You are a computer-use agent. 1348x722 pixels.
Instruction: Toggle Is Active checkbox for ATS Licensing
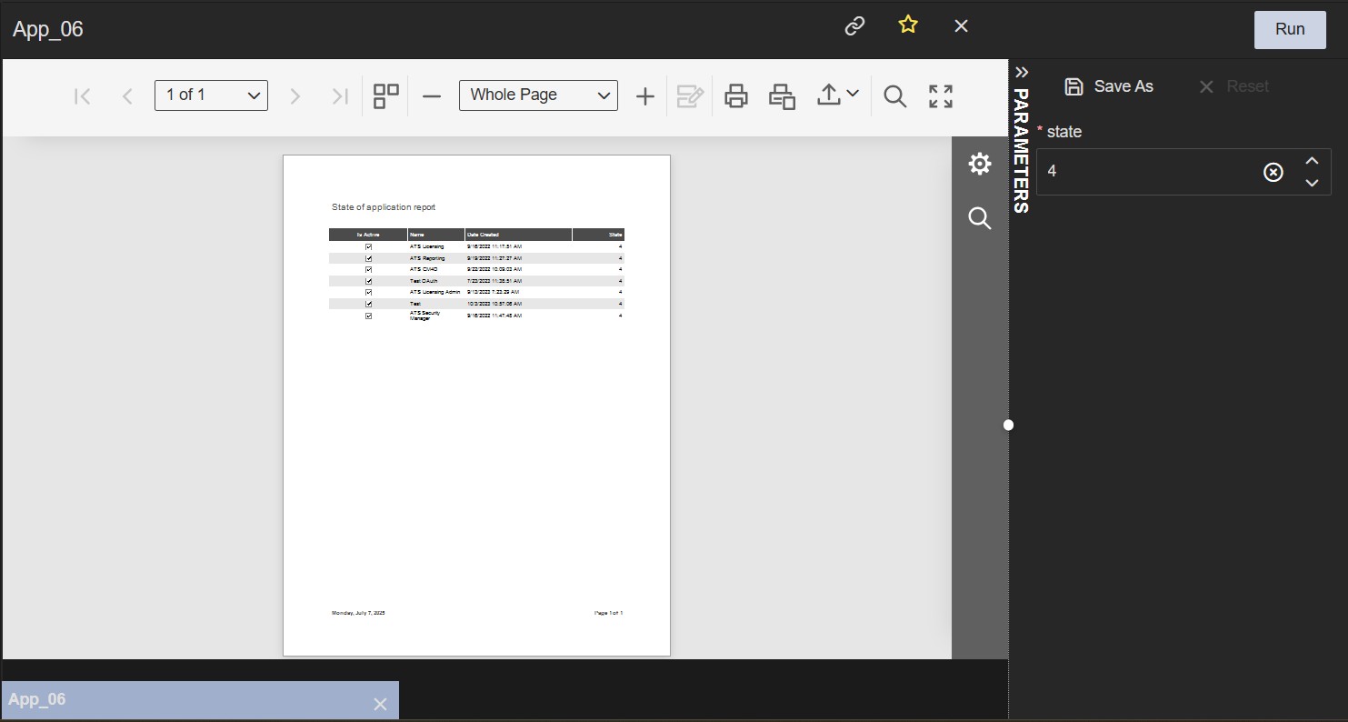pyautogui.click(x=368, y=246)
